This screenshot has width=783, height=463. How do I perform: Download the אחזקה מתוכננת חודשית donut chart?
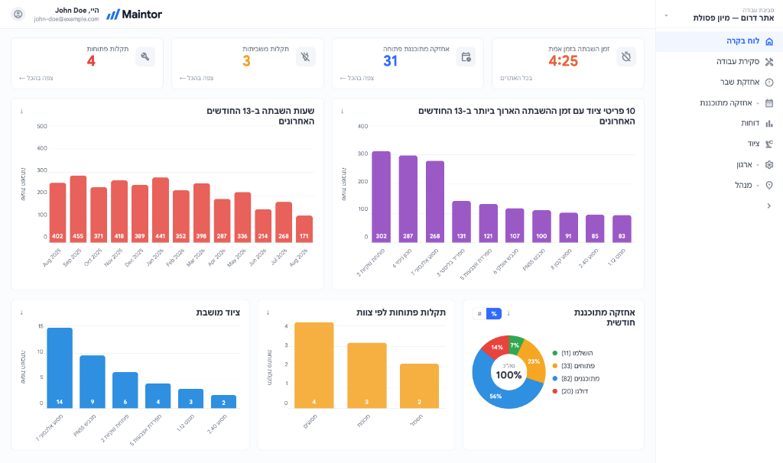coord(508,313)
